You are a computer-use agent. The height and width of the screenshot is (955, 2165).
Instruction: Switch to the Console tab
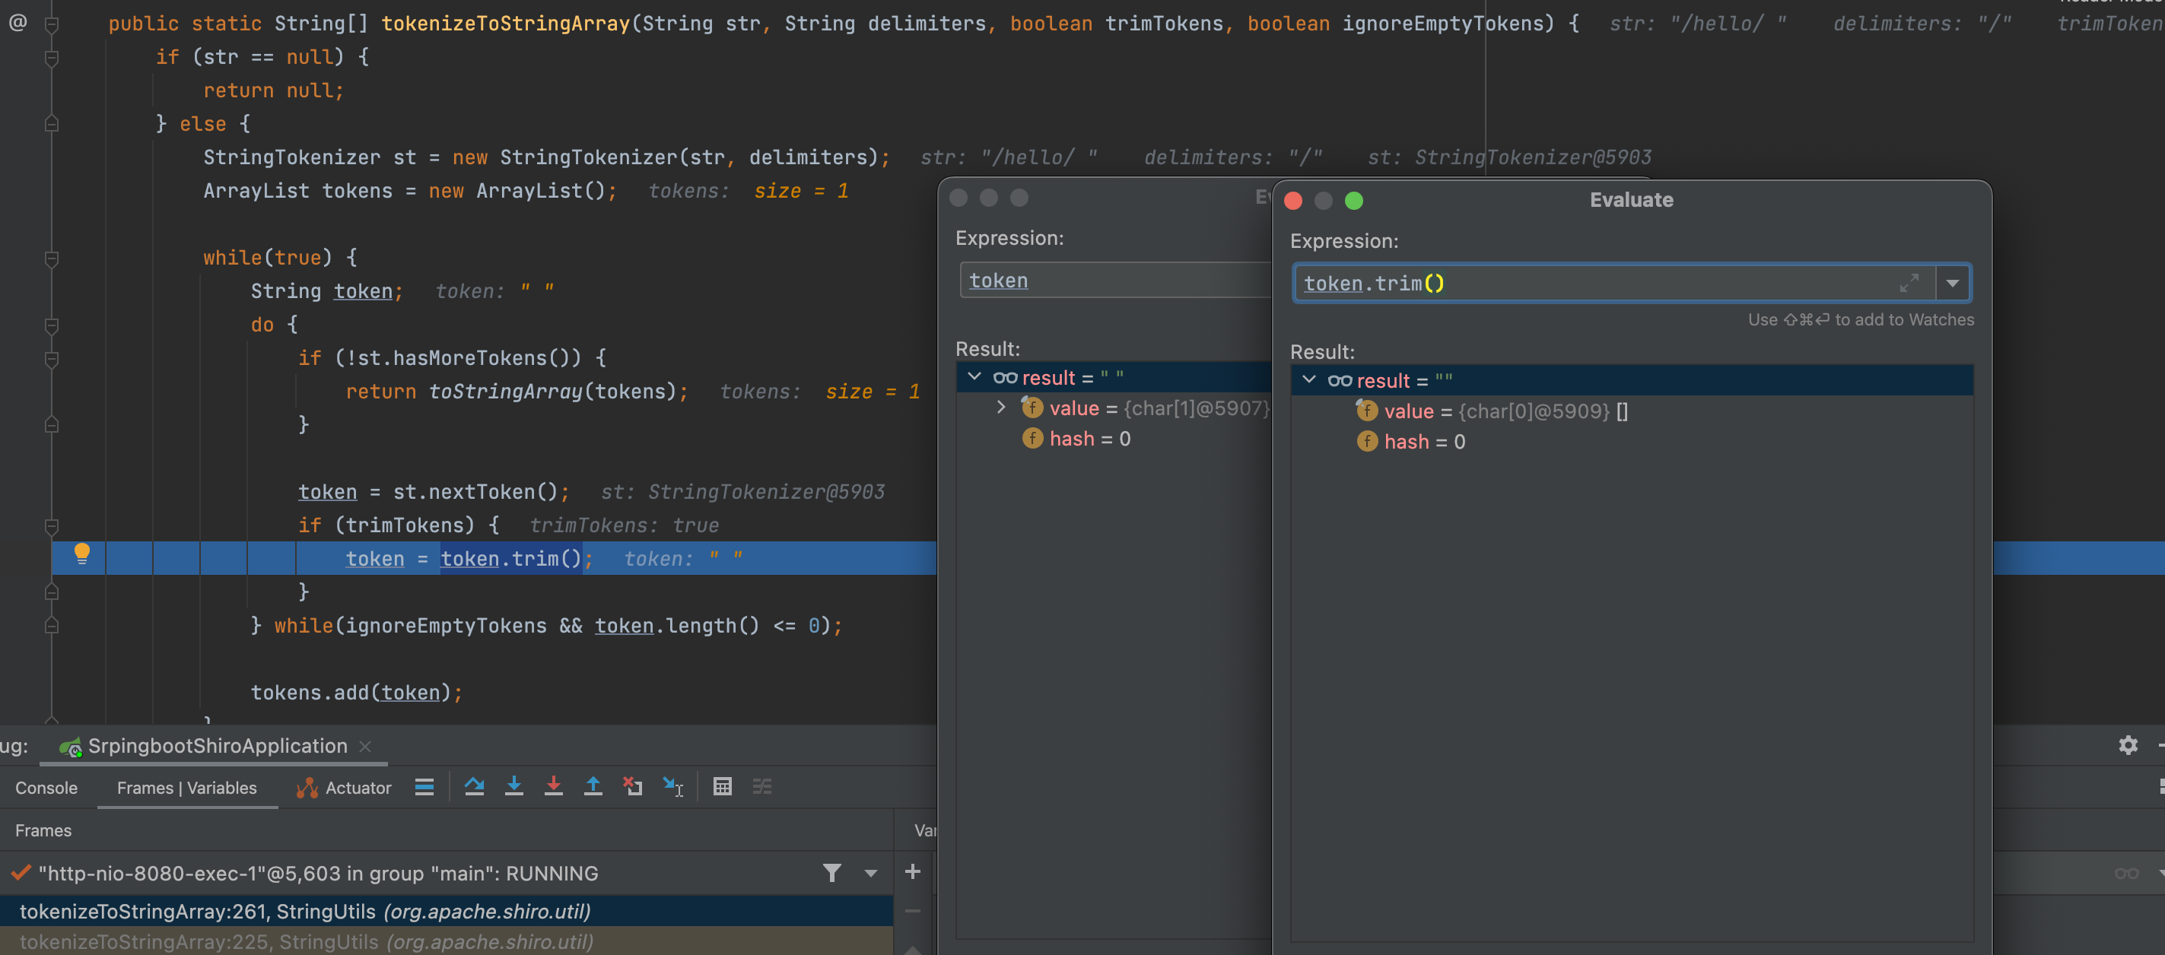[46, 788]
